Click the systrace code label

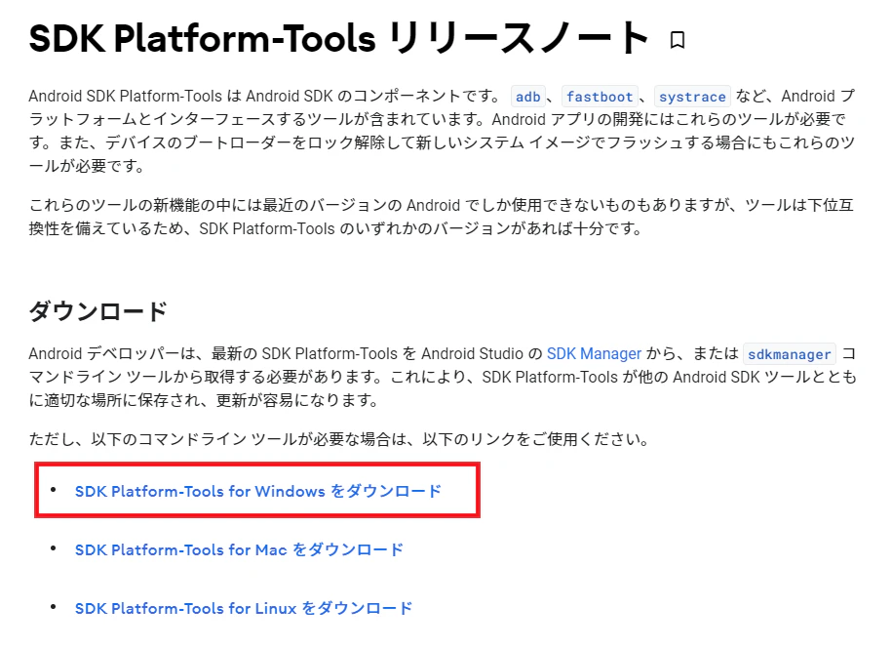(692, 97)
